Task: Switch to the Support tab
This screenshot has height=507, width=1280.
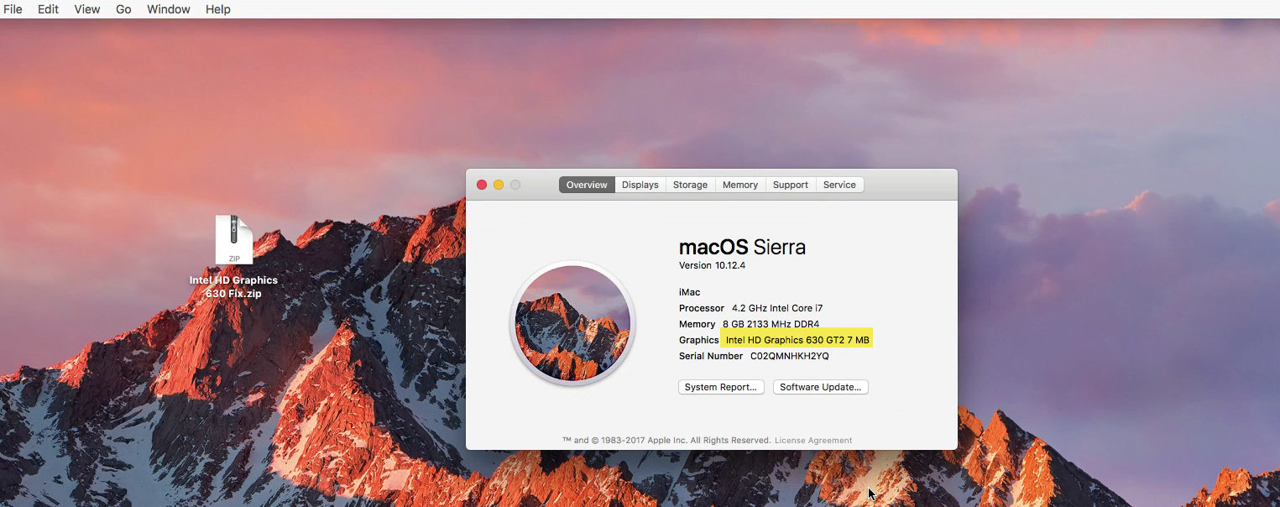Action: tap(791, 185)
